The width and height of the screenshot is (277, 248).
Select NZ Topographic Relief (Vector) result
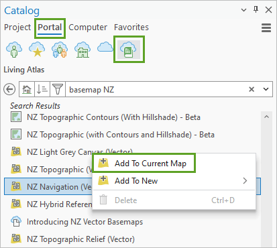[80, 239]
